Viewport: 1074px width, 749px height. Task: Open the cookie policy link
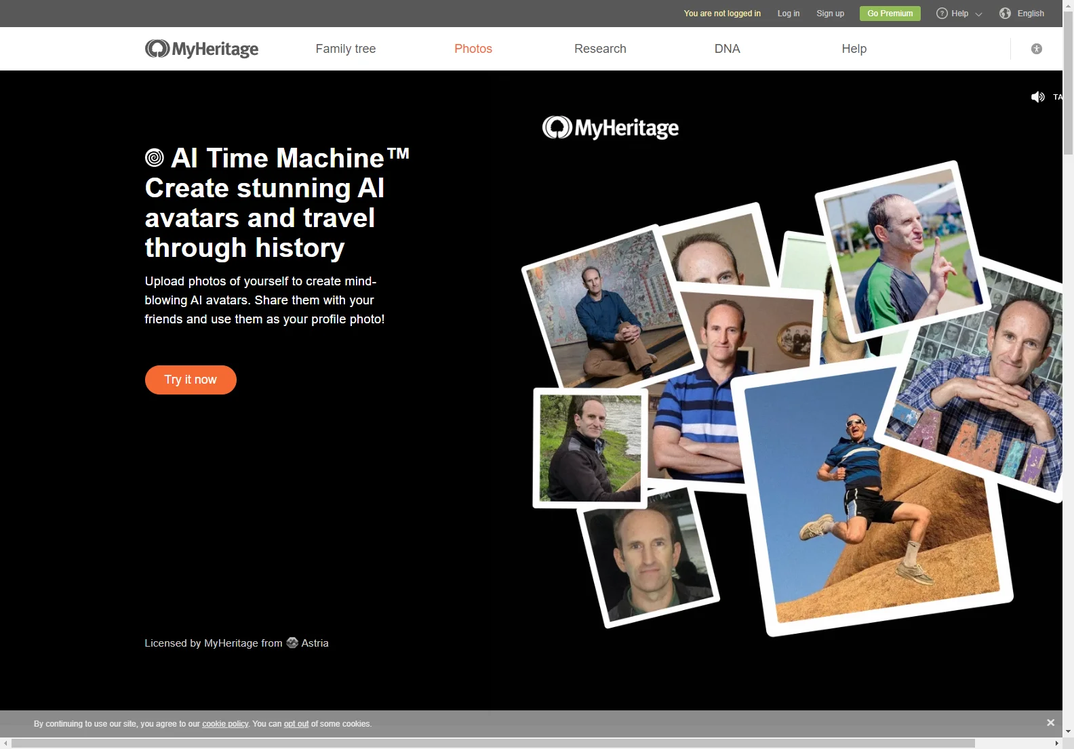(225, 724)
